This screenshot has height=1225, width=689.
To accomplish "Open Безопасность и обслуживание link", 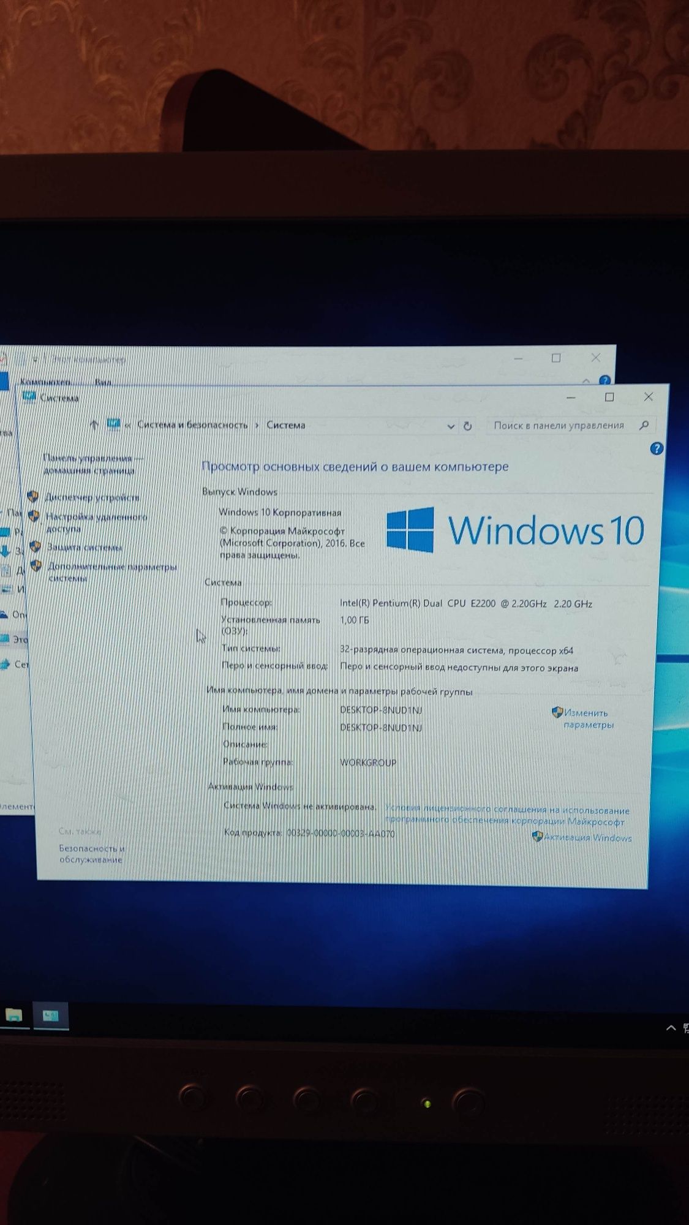I will coord(91,854).
